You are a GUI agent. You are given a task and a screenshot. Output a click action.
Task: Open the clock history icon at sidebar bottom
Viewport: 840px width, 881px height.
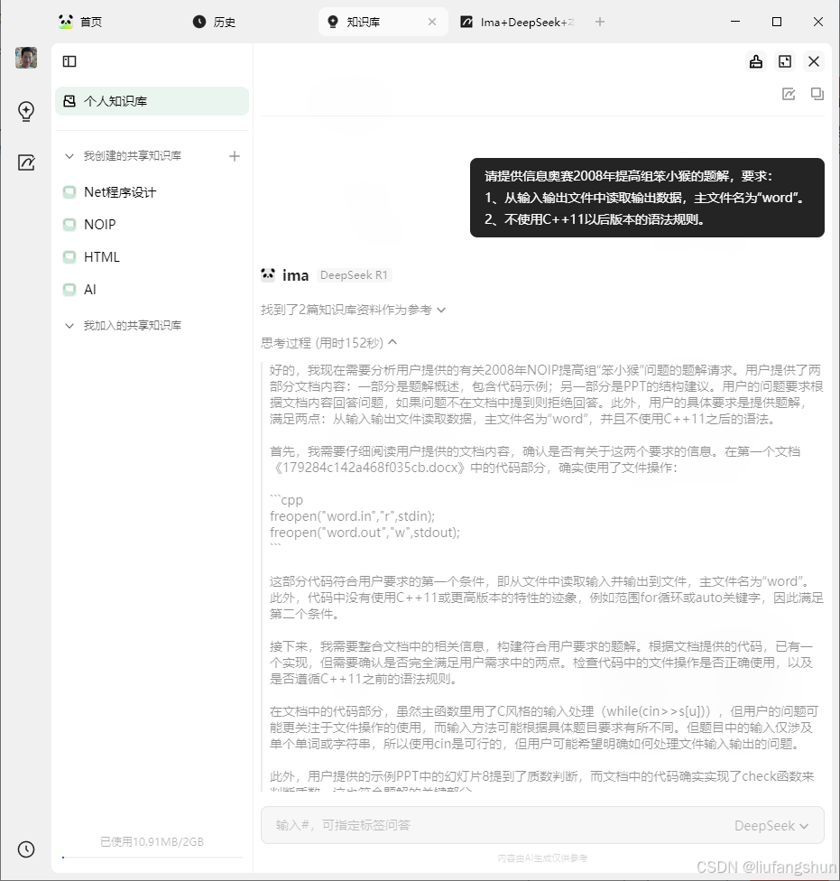point(26,849)
